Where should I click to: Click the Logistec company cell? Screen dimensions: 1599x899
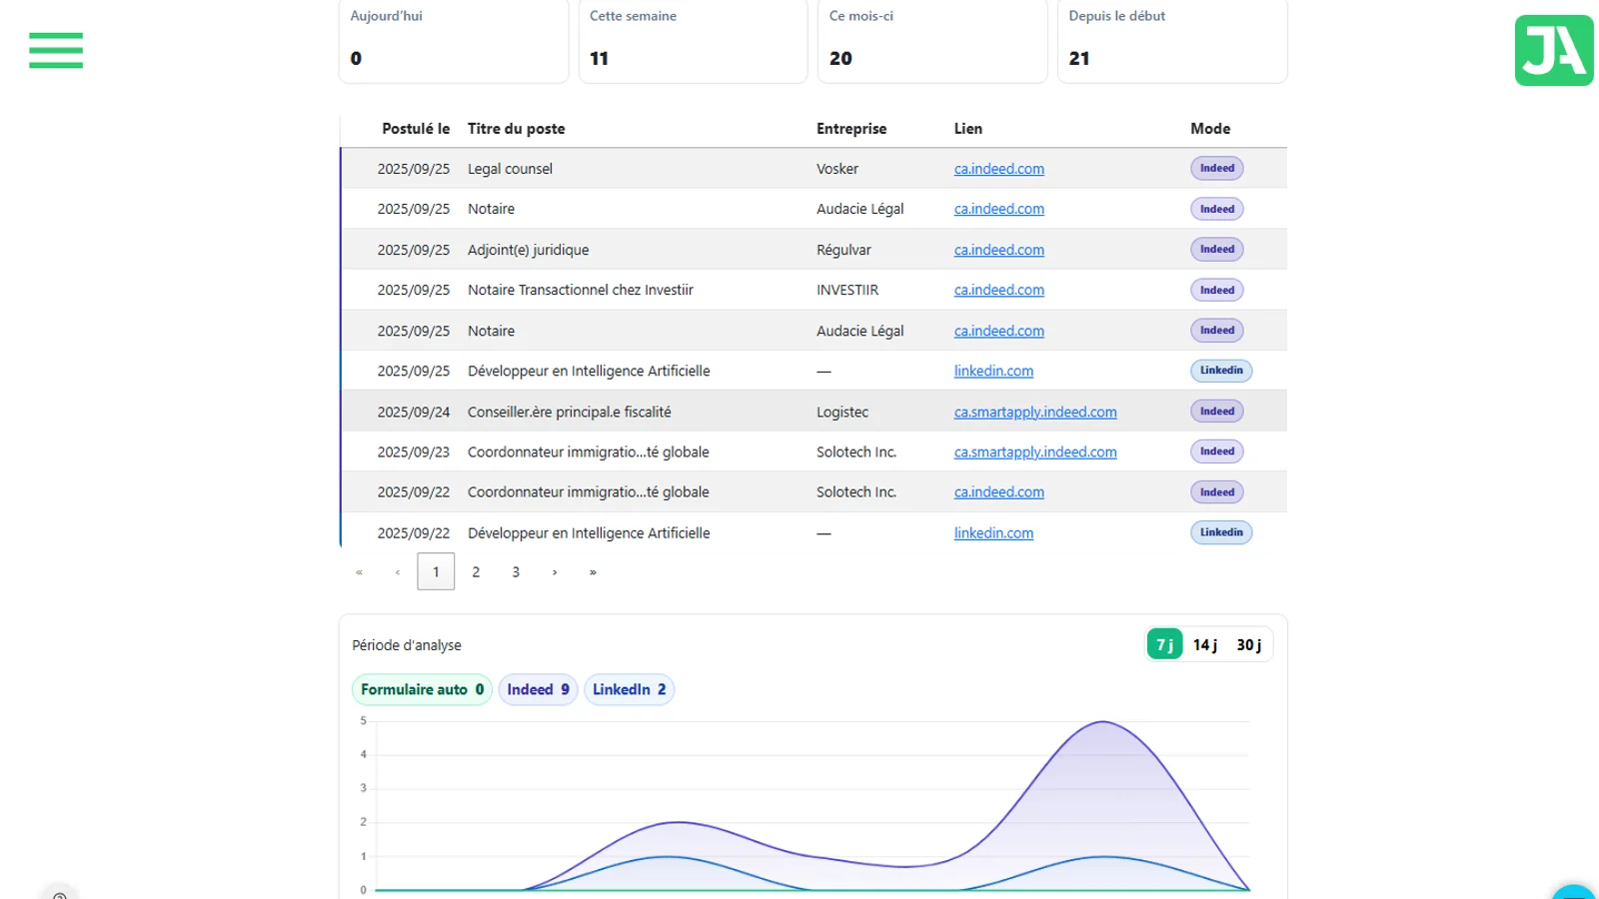[842, 412]
